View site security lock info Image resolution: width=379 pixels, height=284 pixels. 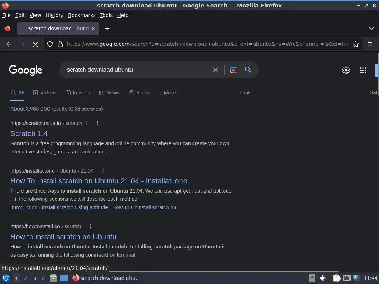[x=60, y=44]
